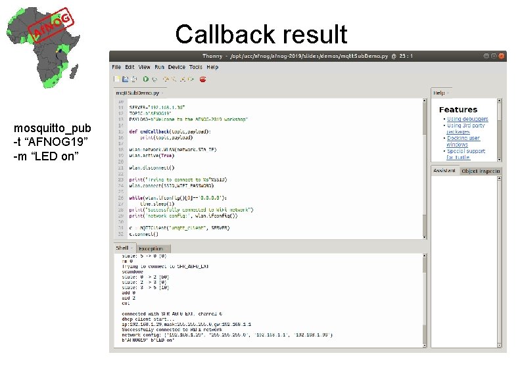The height and width of the screenshot is (391, 522).
Task: Click the wlan.disconnect() code line
Action: coord(151,168)
